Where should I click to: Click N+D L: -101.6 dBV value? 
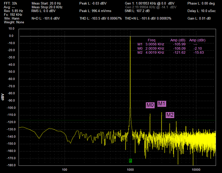pyautogui.click(x=46, y=19)
